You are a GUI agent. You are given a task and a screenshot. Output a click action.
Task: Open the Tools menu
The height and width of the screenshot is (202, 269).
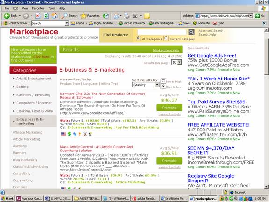click(51, 8)
